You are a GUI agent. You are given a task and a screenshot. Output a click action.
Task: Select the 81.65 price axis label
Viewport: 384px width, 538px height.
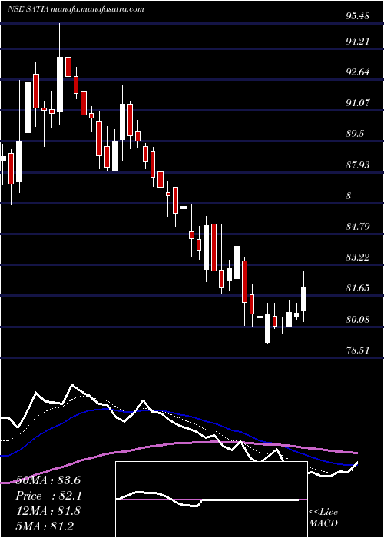tap(358, 288)
